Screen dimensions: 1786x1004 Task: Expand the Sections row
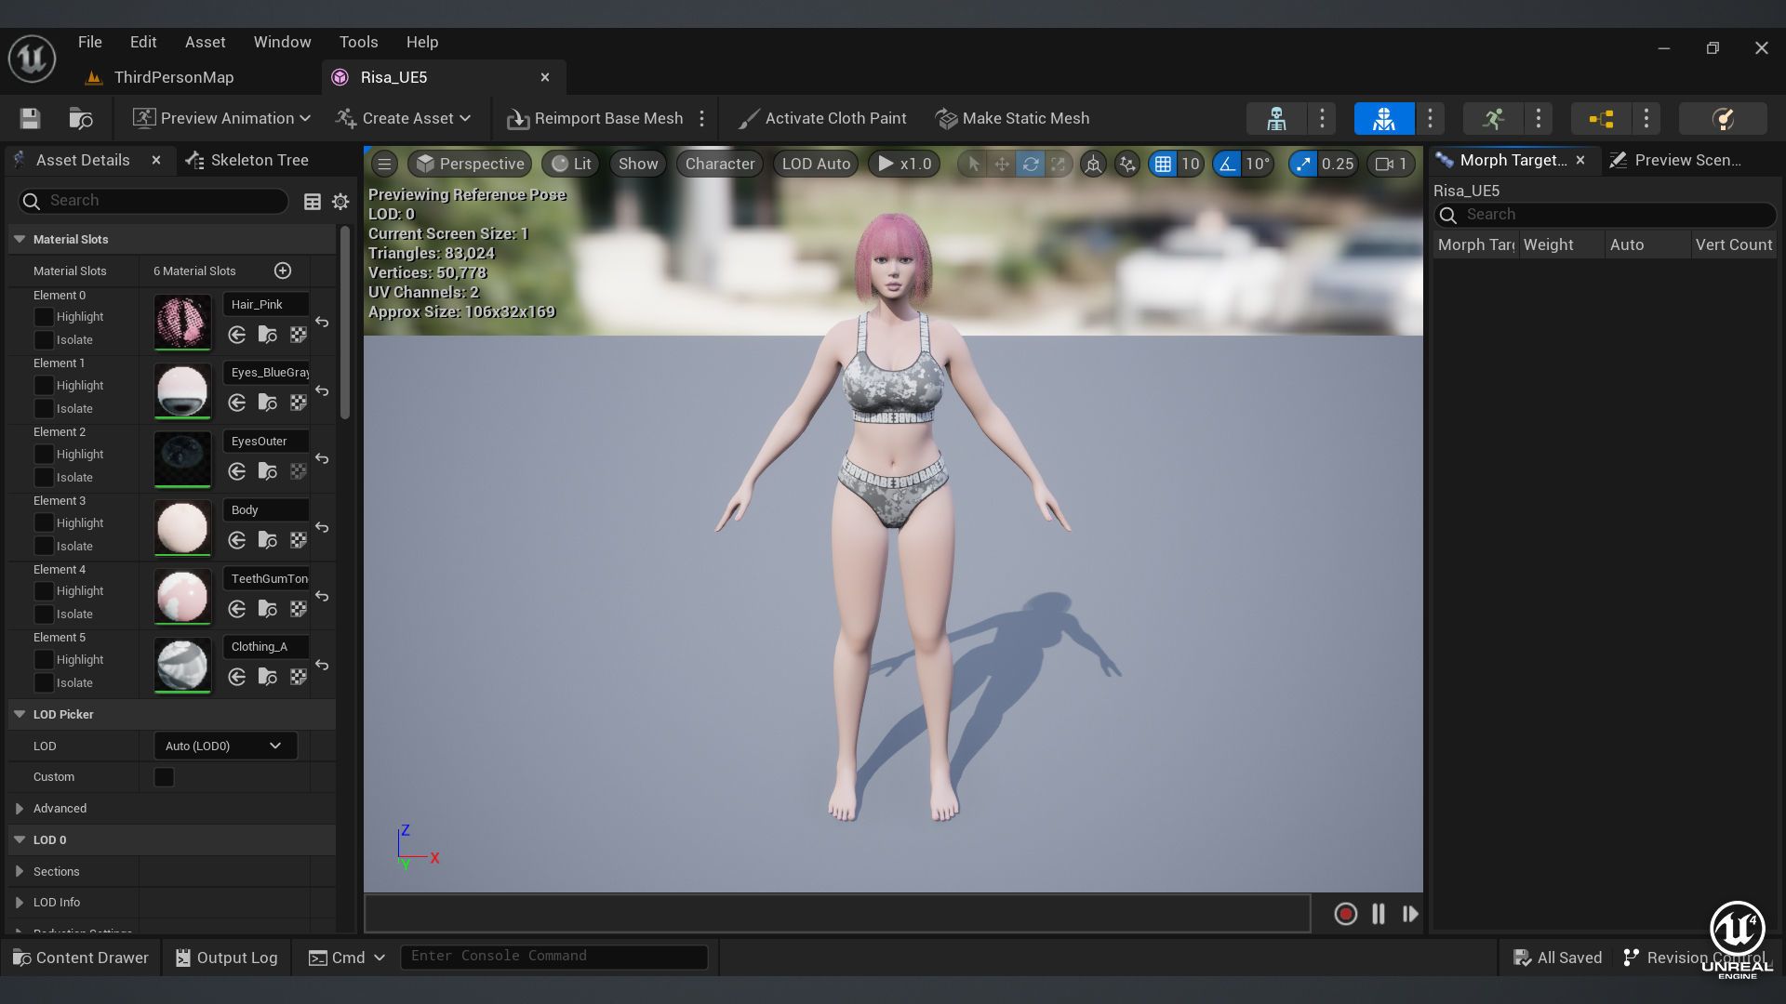pyautogui.click(x=20, y=871)
